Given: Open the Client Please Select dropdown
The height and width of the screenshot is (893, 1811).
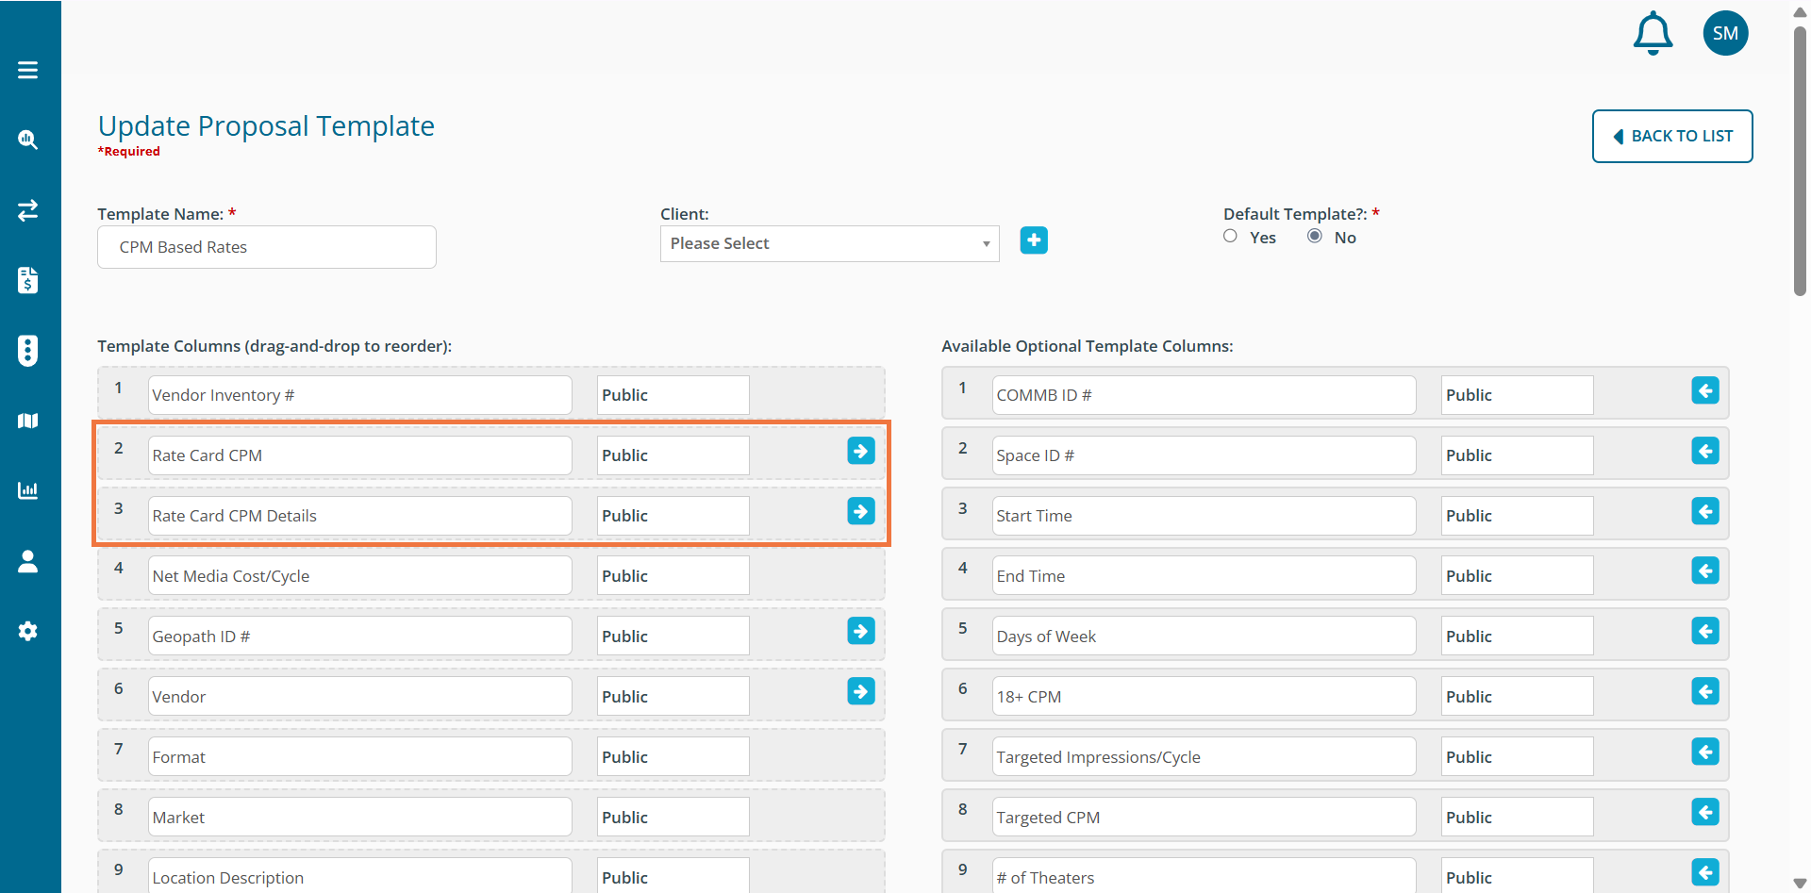Looking at the screenshot, I should 829,243.
